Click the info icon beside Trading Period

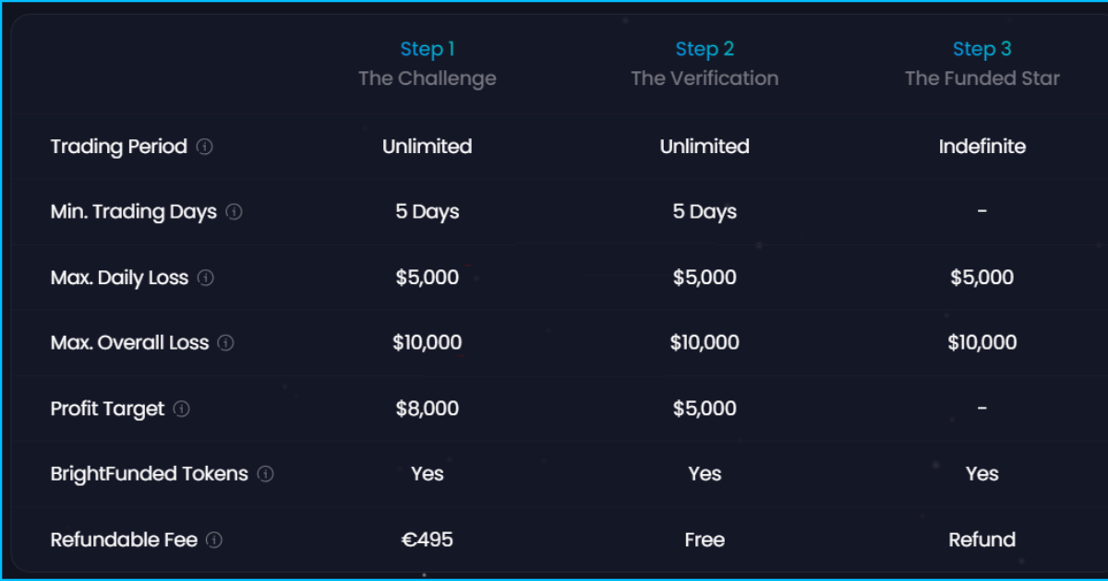[205, 147]
